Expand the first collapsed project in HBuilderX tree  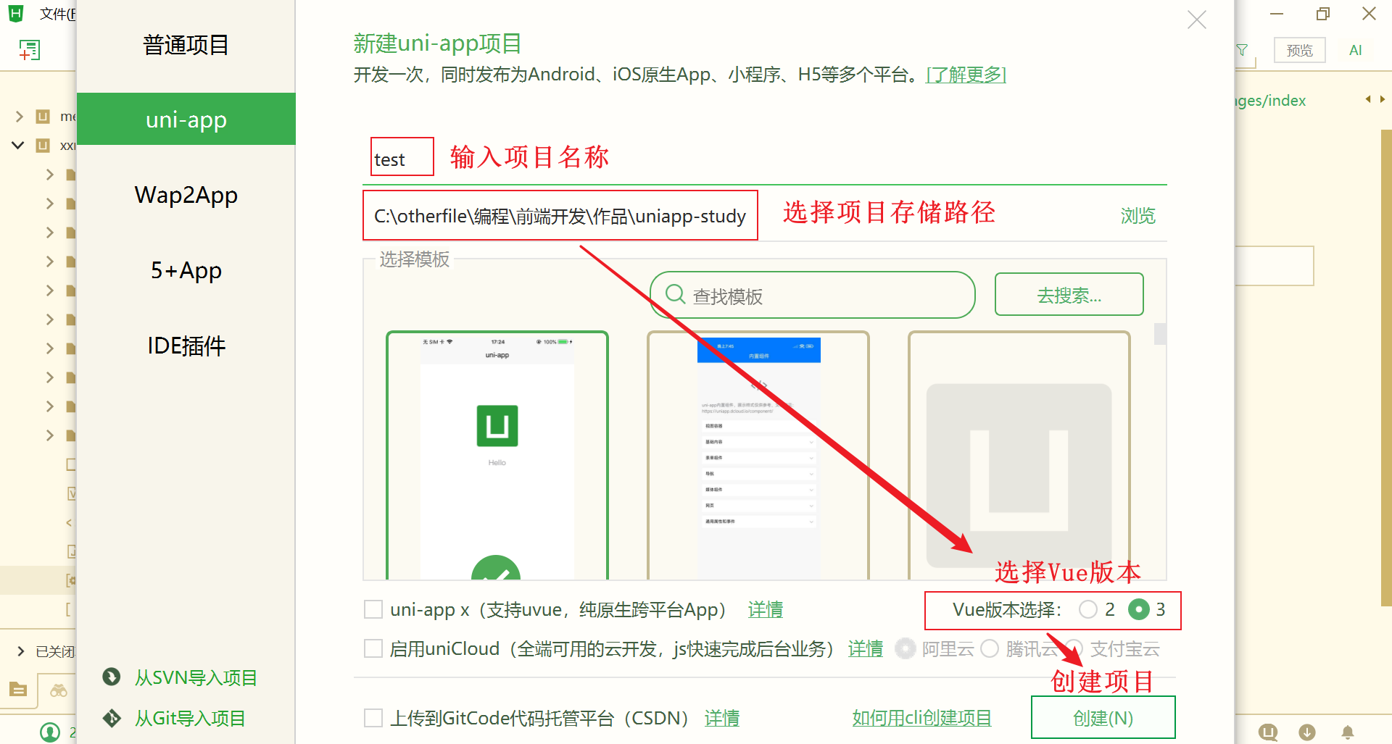pyautogui.click(x=20, y=116)
